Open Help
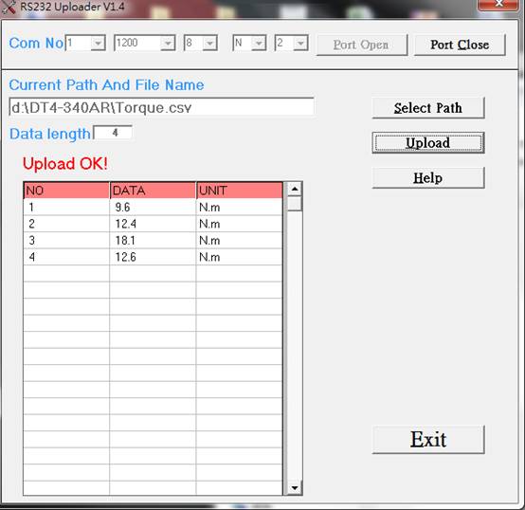The width and height of the screenshot is (525, 510). click(428, 178)
